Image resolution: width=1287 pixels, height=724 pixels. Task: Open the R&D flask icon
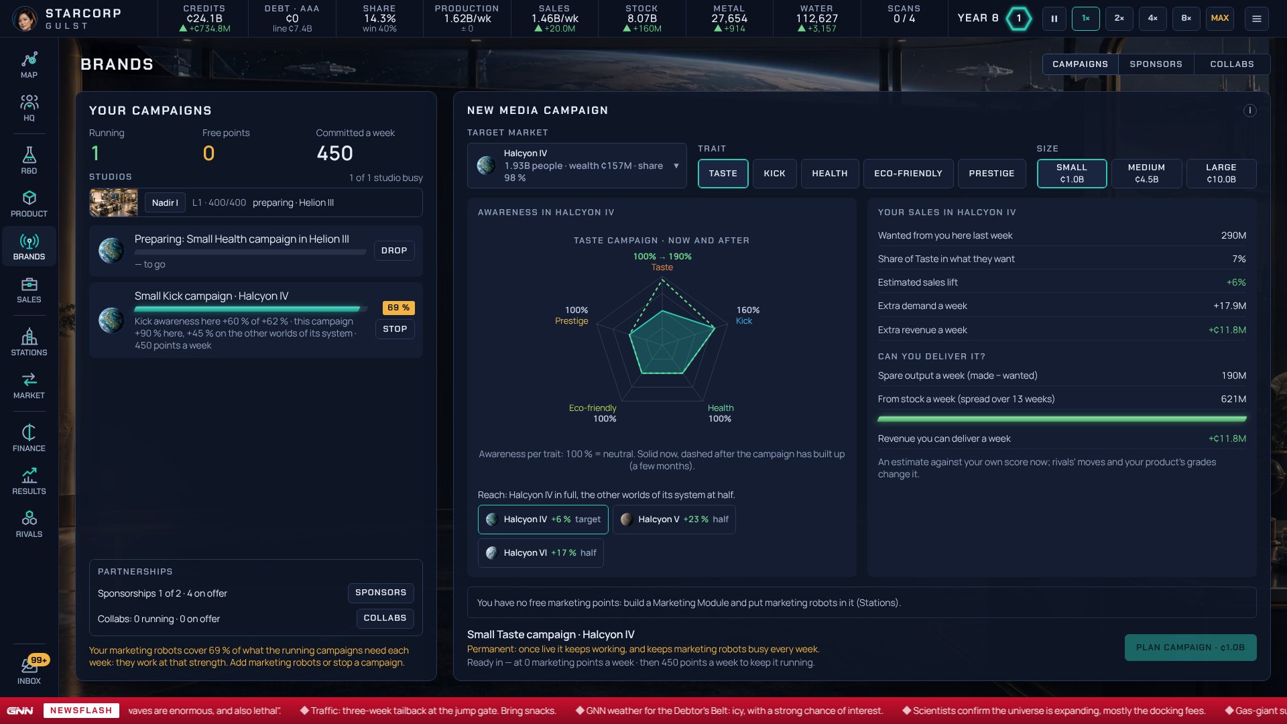point(29,161)
